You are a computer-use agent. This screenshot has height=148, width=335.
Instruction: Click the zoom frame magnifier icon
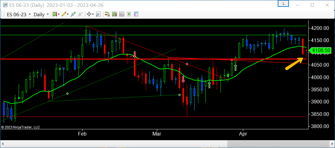coord(98,14)
